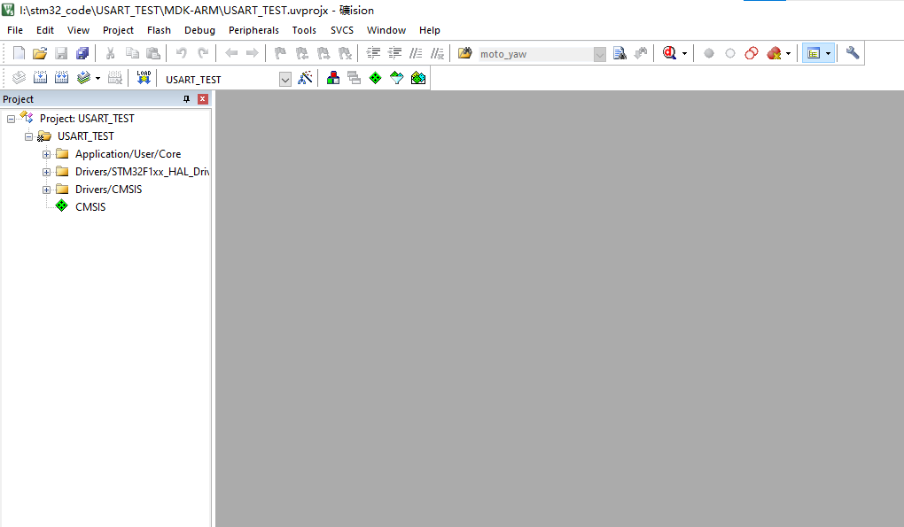The height and width of the screenshot is (527, 904).
Task: Open the Flash menu
Action: click(x=159, y=30)
